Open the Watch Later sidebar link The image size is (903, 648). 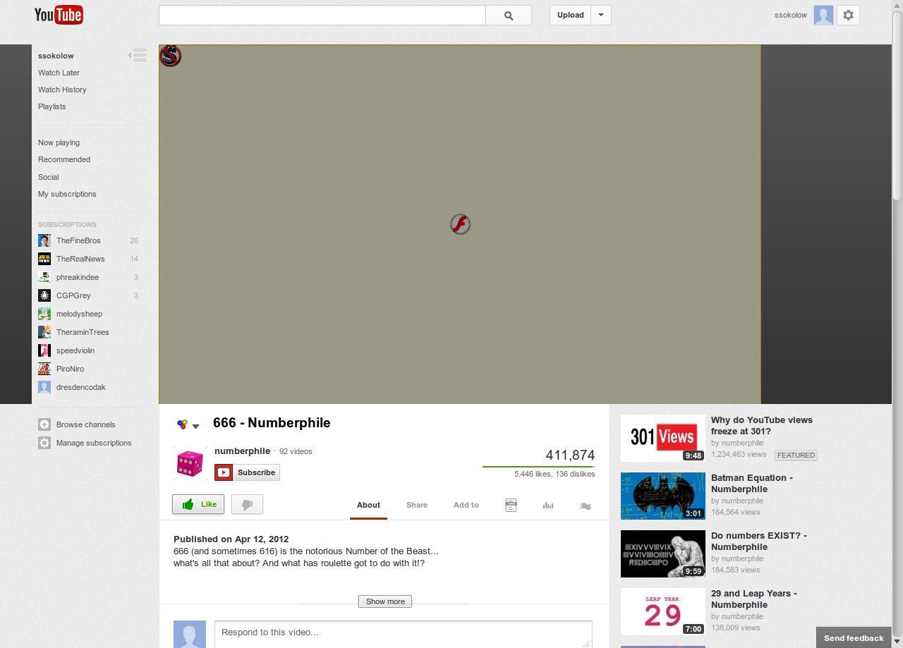(59, 73)
